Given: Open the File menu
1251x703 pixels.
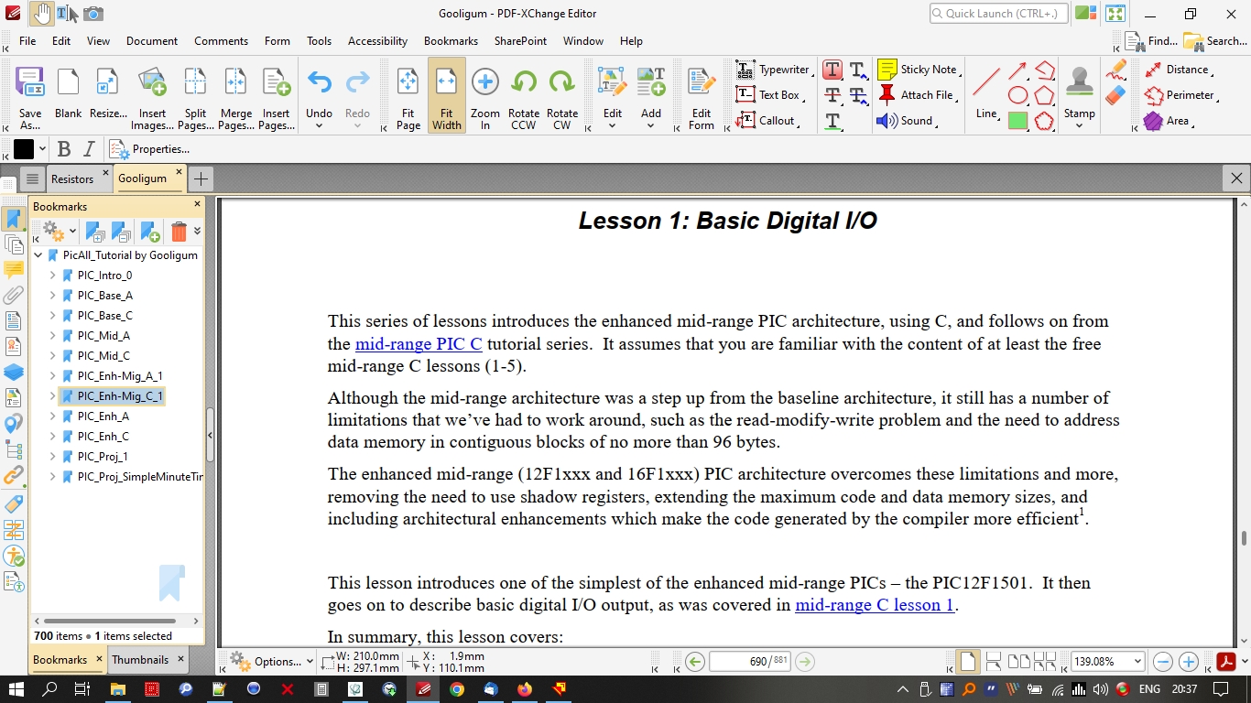Looking at the screenshot, I should [27, 41].
